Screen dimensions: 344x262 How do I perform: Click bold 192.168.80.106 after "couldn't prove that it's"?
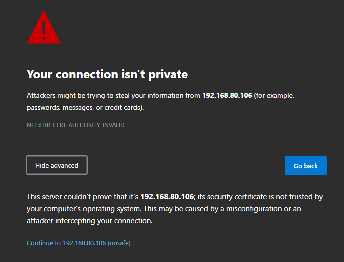167,197
